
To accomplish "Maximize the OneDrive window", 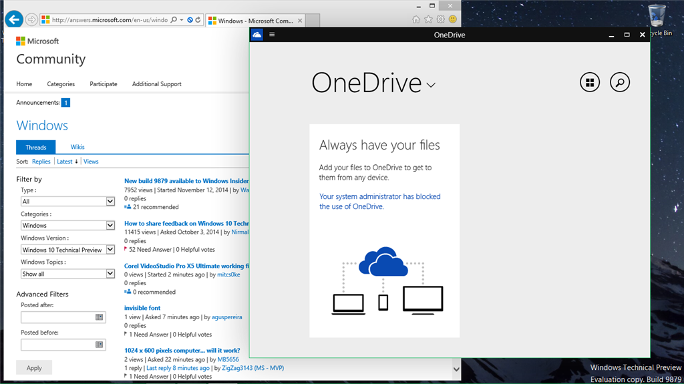I will 627,35.
